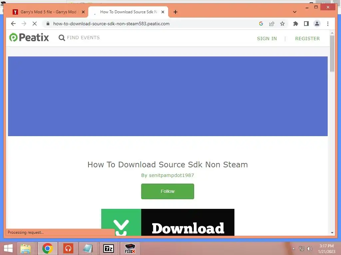The width and height of the screenshot is (341, 255).
Task: Open the headphones app on the taskbar
Action: coord(68,248)
